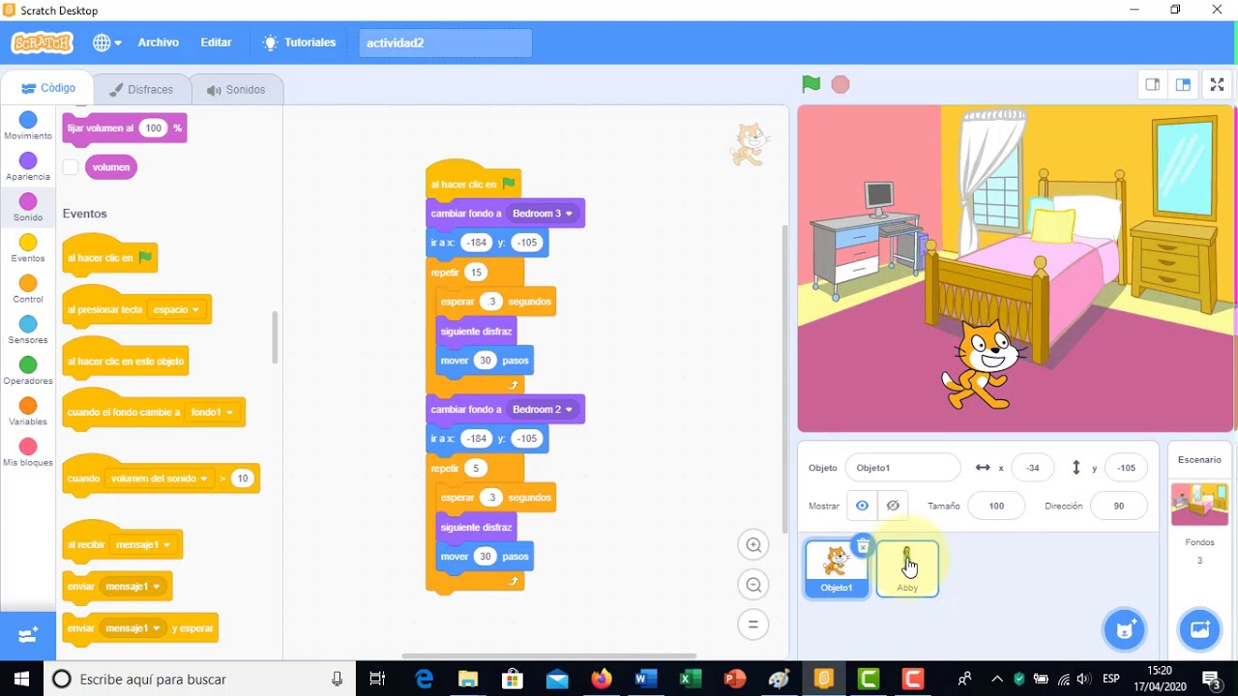Toggle the volumen reporter checkbox
The height and width of the screenshot is (696, 1238).
click(x=71, y=167)
